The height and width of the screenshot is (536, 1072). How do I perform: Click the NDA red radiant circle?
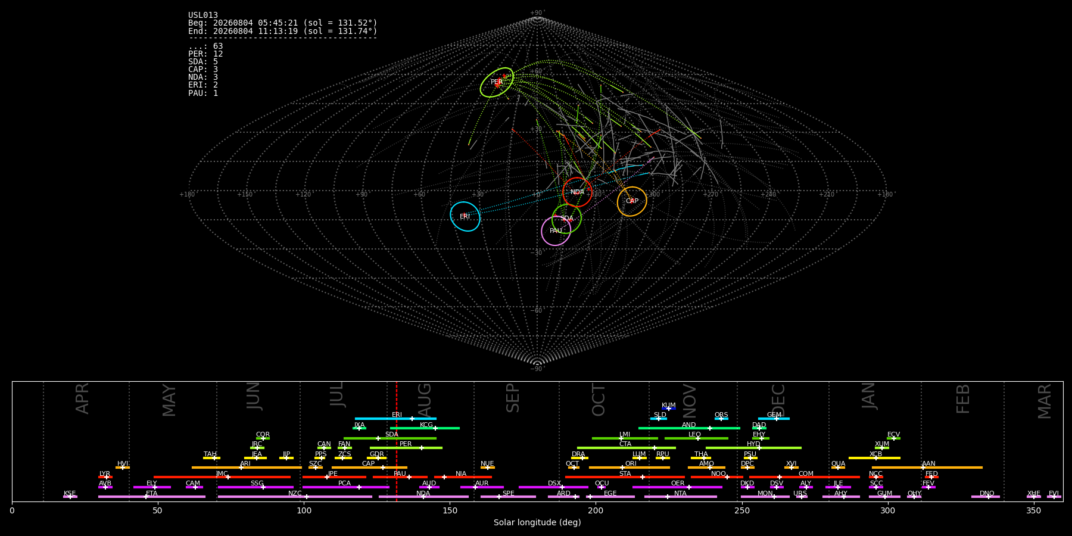(x=577, y=192)
